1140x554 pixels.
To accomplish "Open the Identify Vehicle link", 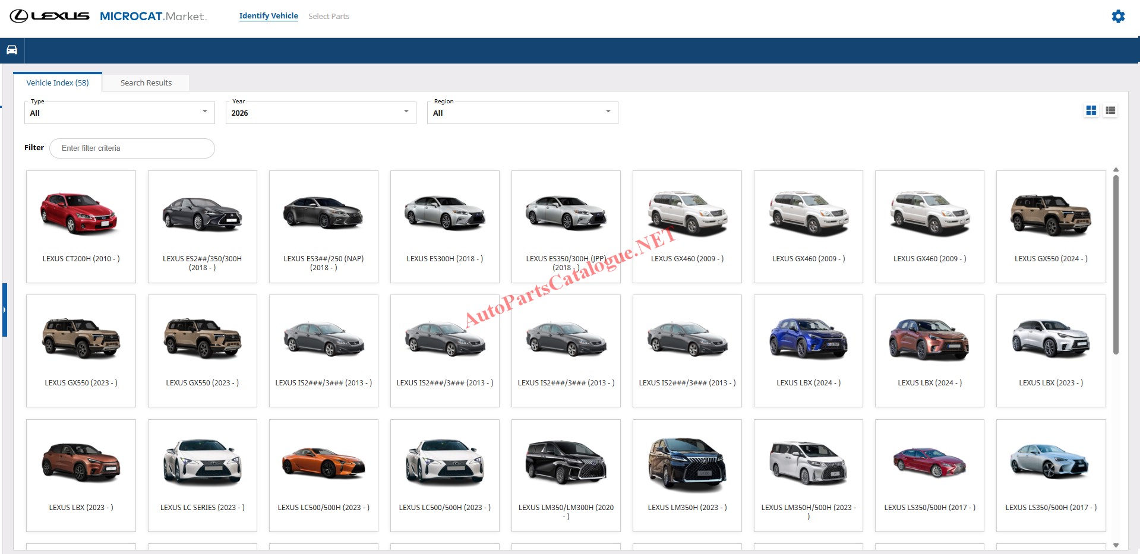I will tap(269, 16).
